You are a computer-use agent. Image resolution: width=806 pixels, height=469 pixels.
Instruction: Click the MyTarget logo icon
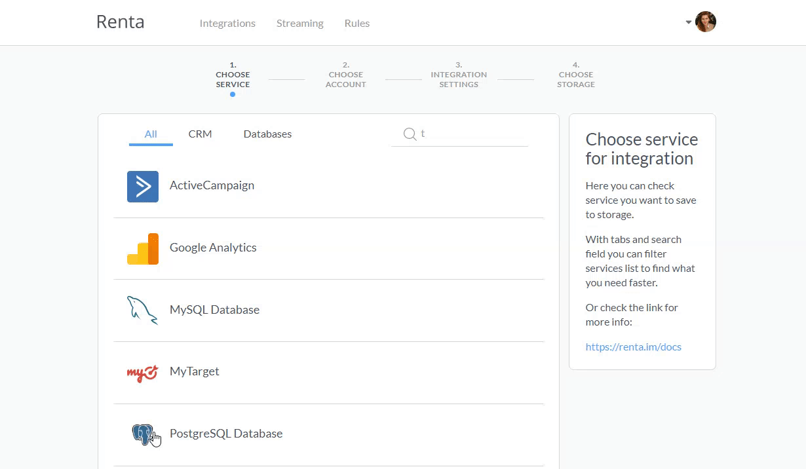pyautogui.click(x=143, y=373)
